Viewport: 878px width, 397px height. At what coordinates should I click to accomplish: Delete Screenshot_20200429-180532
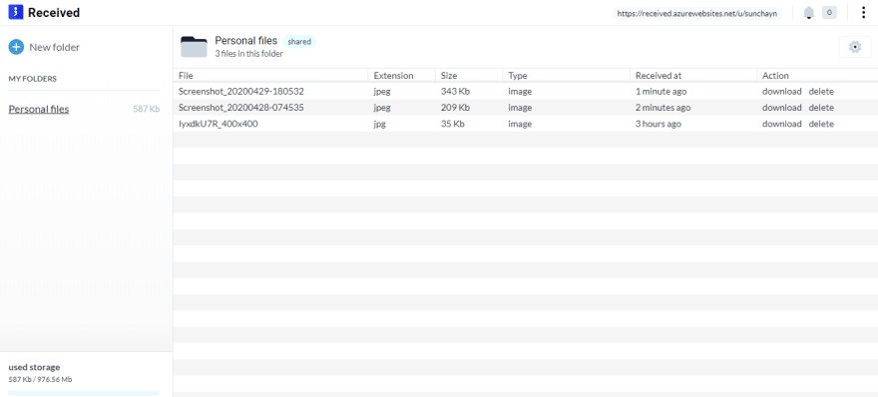(x=821, y=92)
